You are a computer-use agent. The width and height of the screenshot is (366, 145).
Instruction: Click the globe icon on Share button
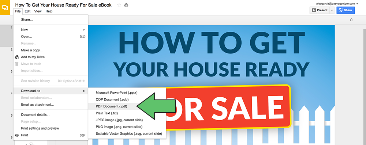341,10
